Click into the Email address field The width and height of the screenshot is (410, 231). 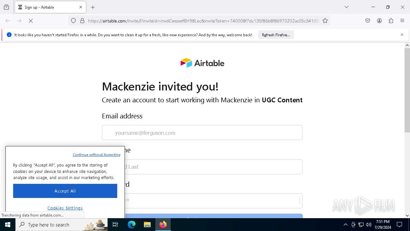(x=202, y=133)
